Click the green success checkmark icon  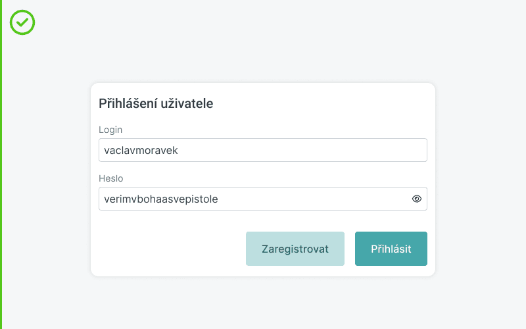tap(22, 22)
